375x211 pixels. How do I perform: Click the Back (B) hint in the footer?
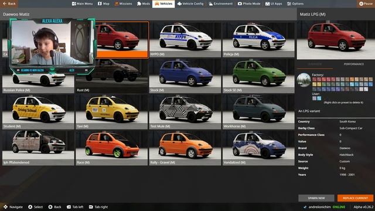coord(54,207)
